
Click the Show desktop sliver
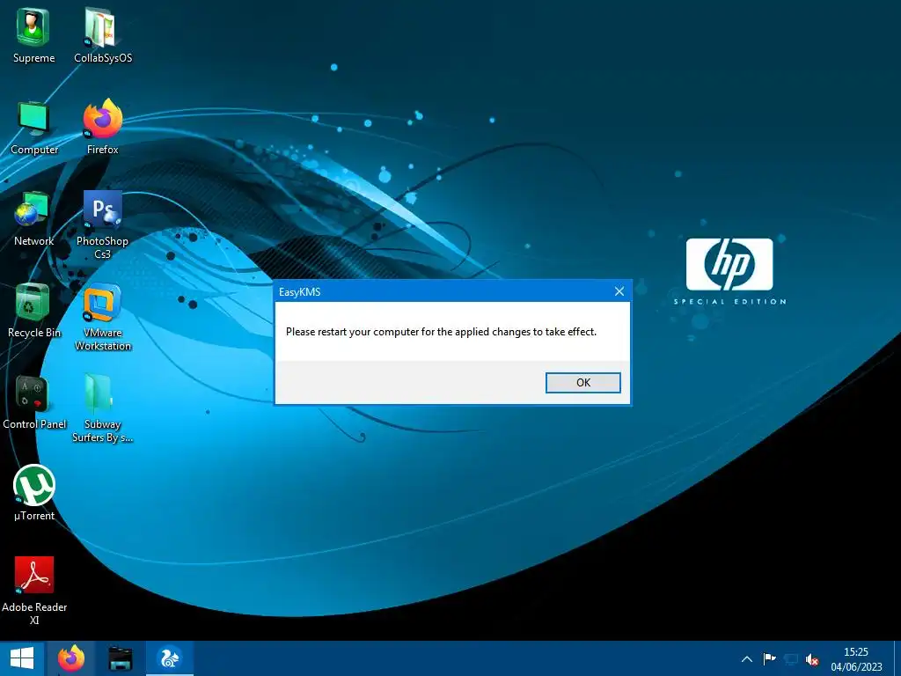click(x=897, y=658)
